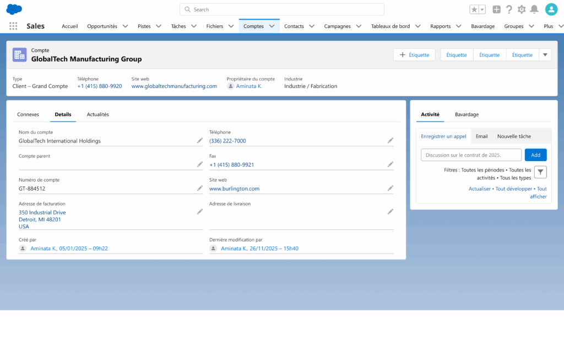564x352 pixels.
Task: Expand the Rapports menu chevron
Action: pos(459,26)
